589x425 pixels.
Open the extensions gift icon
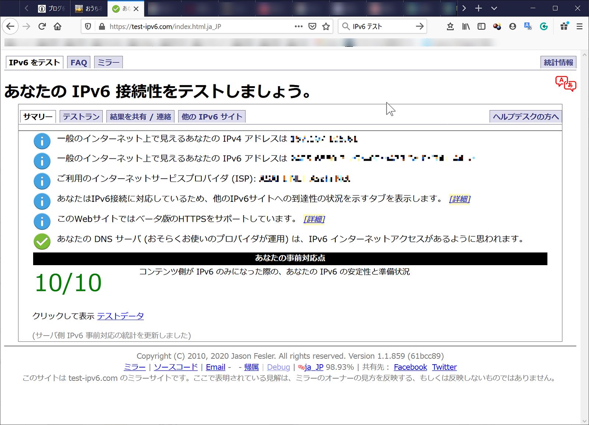click(x=564, y=26)
